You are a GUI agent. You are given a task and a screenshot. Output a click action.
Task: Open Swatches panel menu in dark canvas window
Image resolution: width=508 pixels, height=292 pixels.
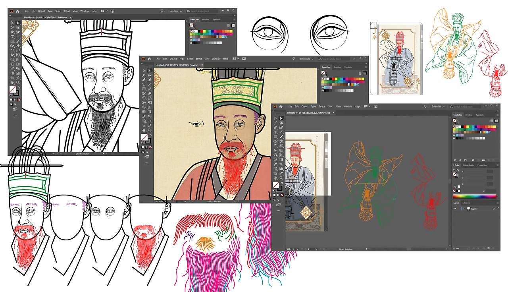[x=497, y=115]
